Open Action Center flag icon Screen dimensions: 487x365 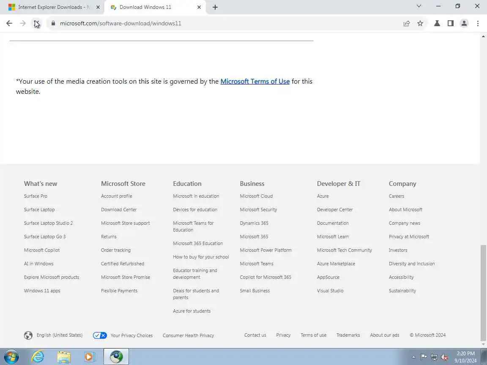click(423, 357)
